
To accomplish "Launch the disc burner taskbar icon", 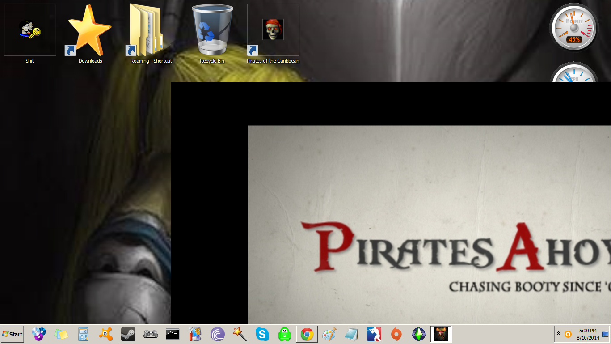I will pos(38,334).
